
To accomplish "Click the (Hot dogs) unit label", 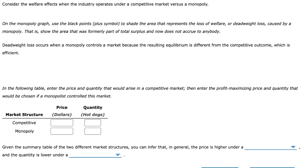I will click(93, 115).
